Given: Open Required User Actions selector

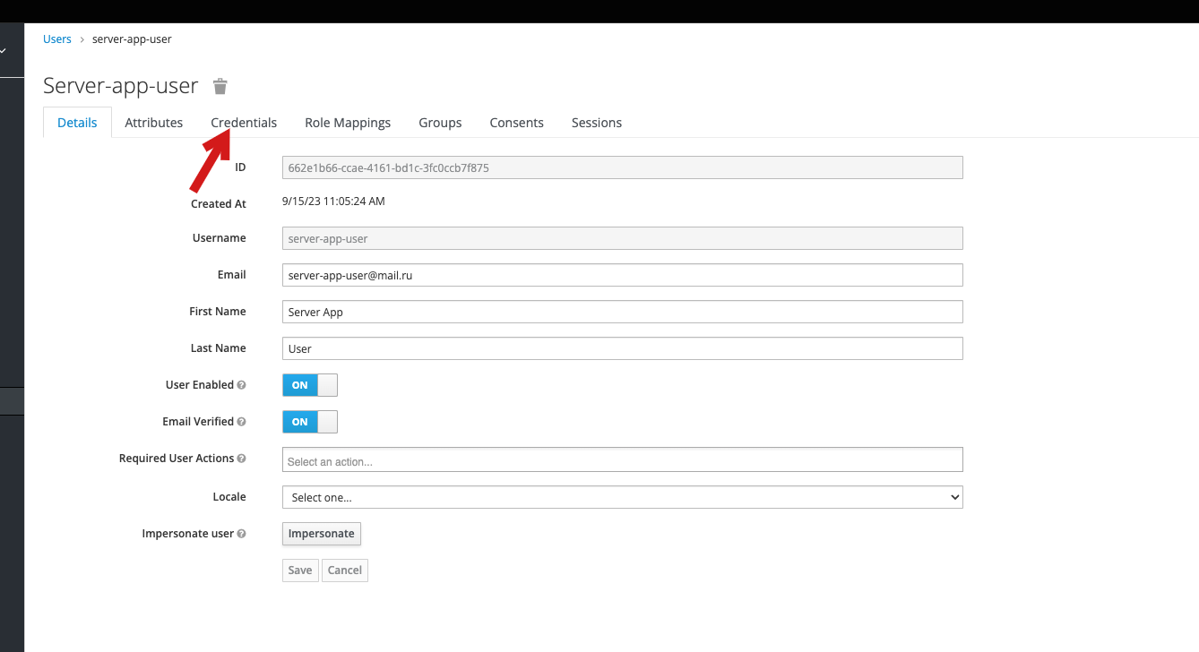Looking at the screenshot, I should pos(622,460).
